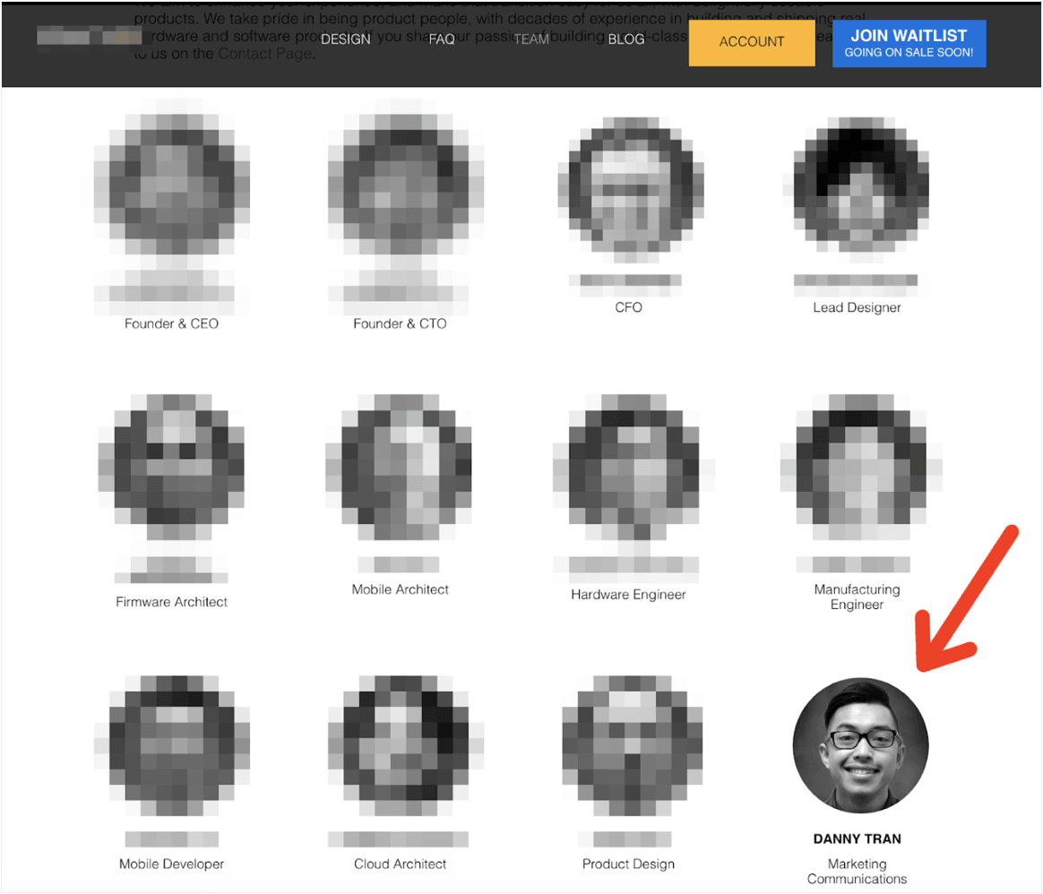
Task: Click the site logo in the header
Action: coord(89,35)
